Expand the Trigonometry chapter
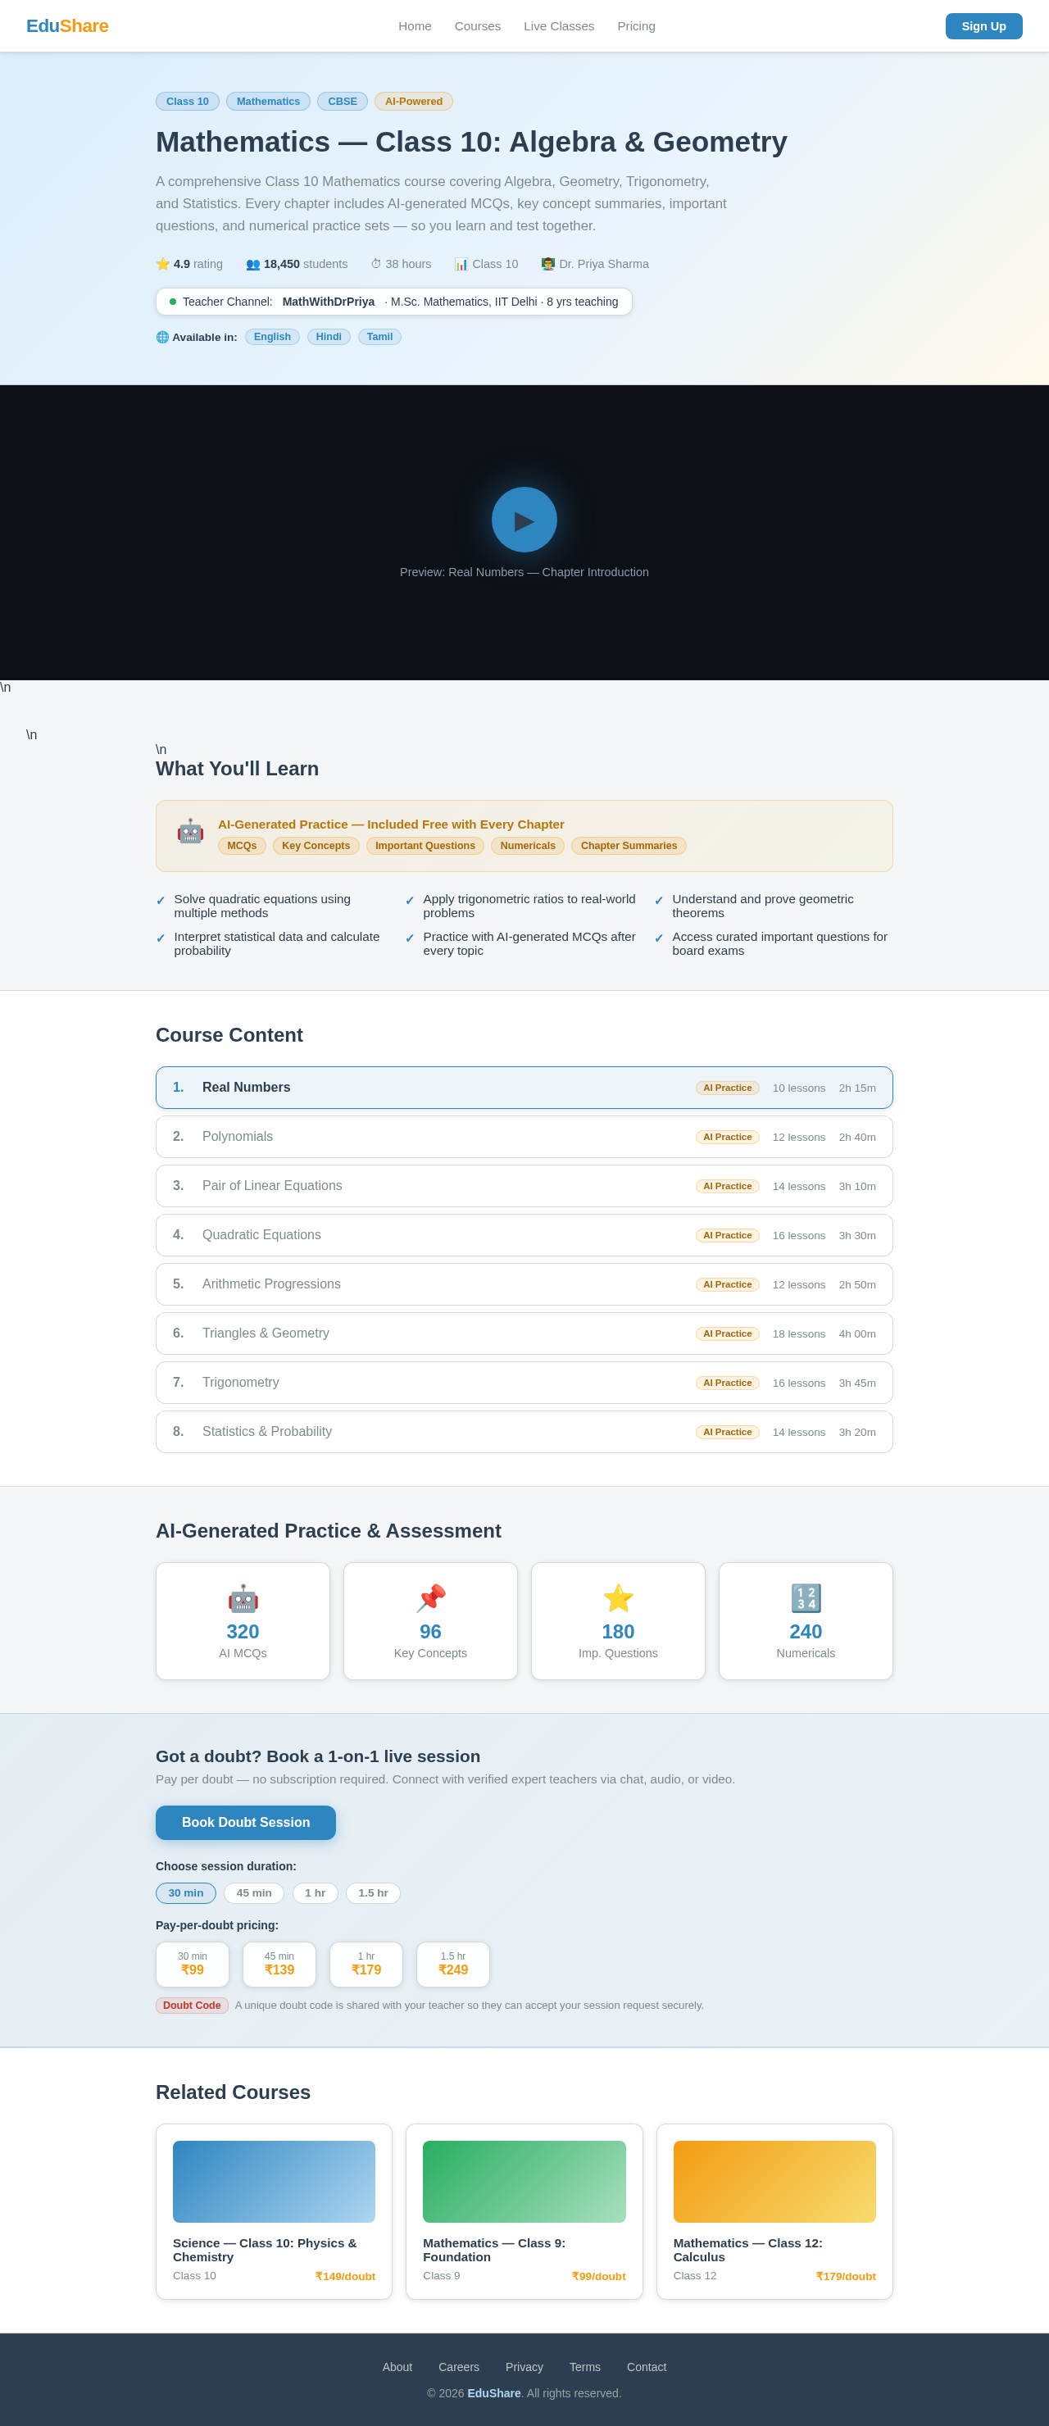Viewport: 1049px width, 2426px height. (x=524, y=1383)
